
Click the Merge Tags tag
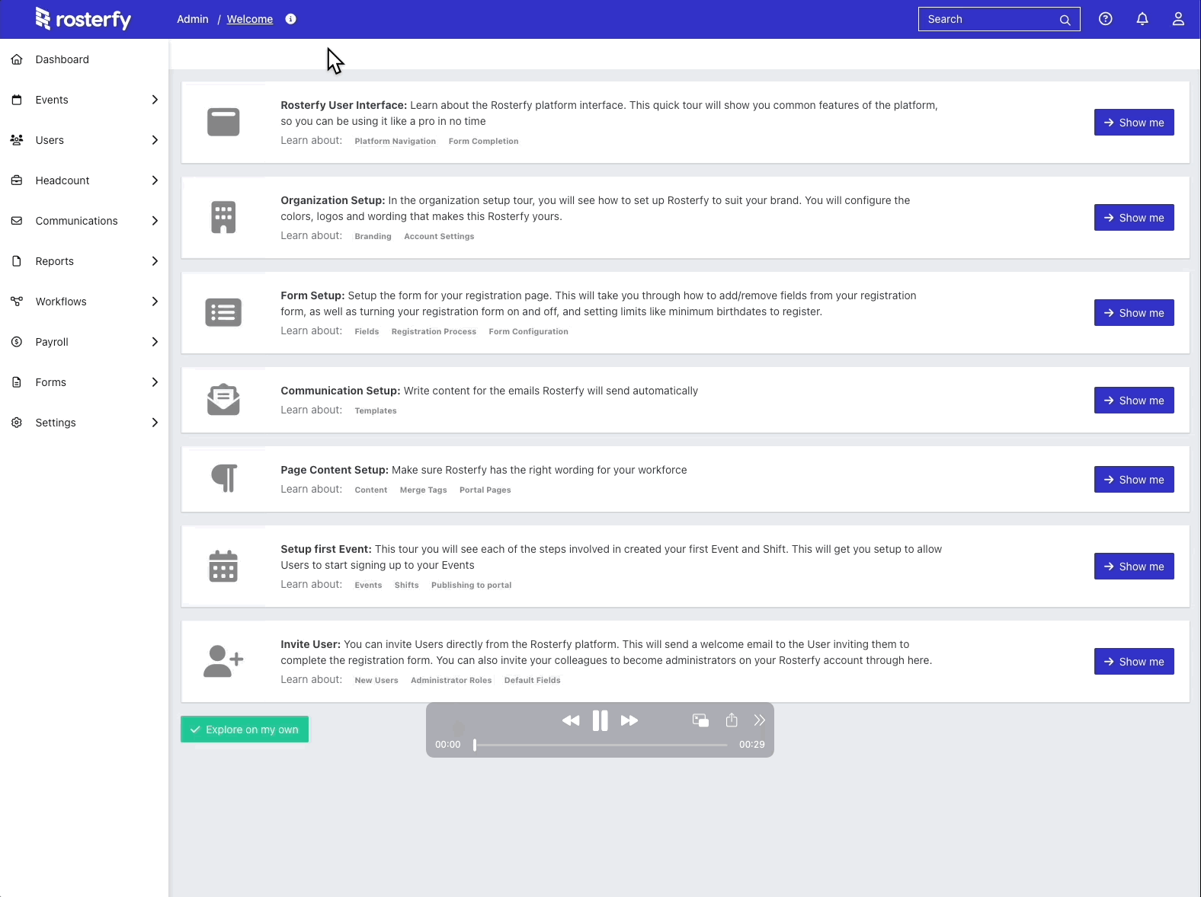tap(424, 490)
